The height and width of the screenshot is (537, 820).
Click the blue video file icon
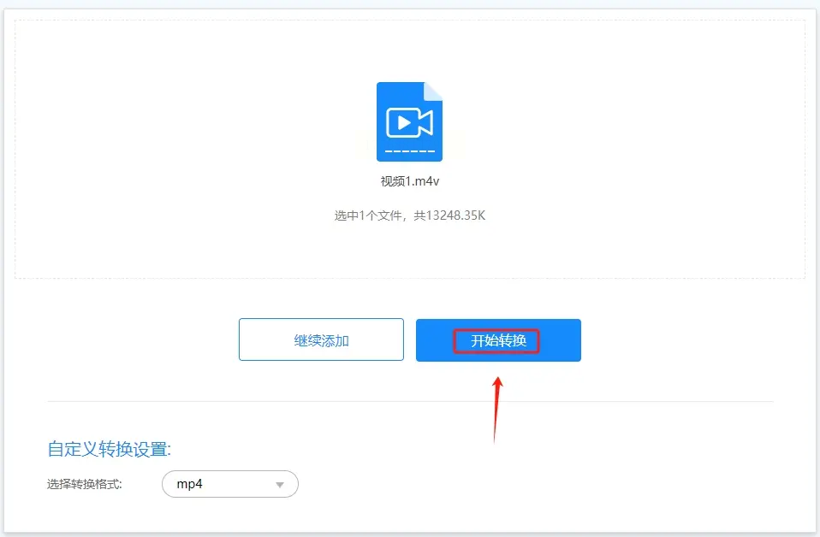(x=409, y=121)
